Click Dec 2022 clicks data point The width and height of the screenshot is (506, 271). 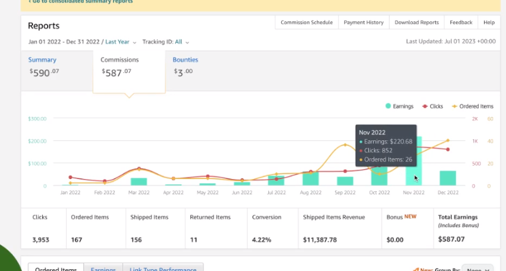point(448,150)
